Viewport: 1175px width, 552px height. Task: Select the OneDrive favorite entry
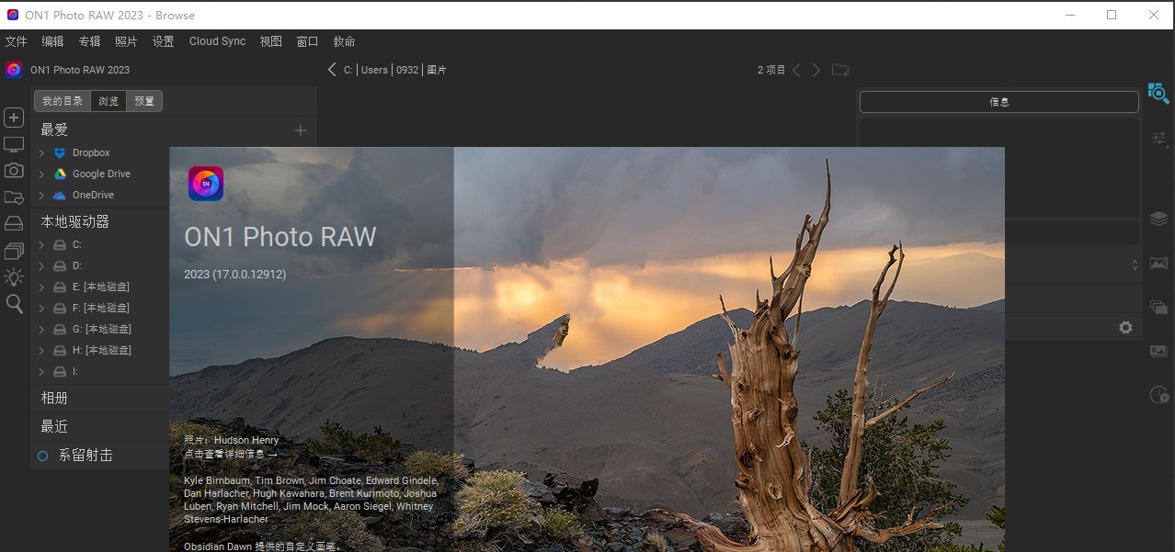[93, 196]
